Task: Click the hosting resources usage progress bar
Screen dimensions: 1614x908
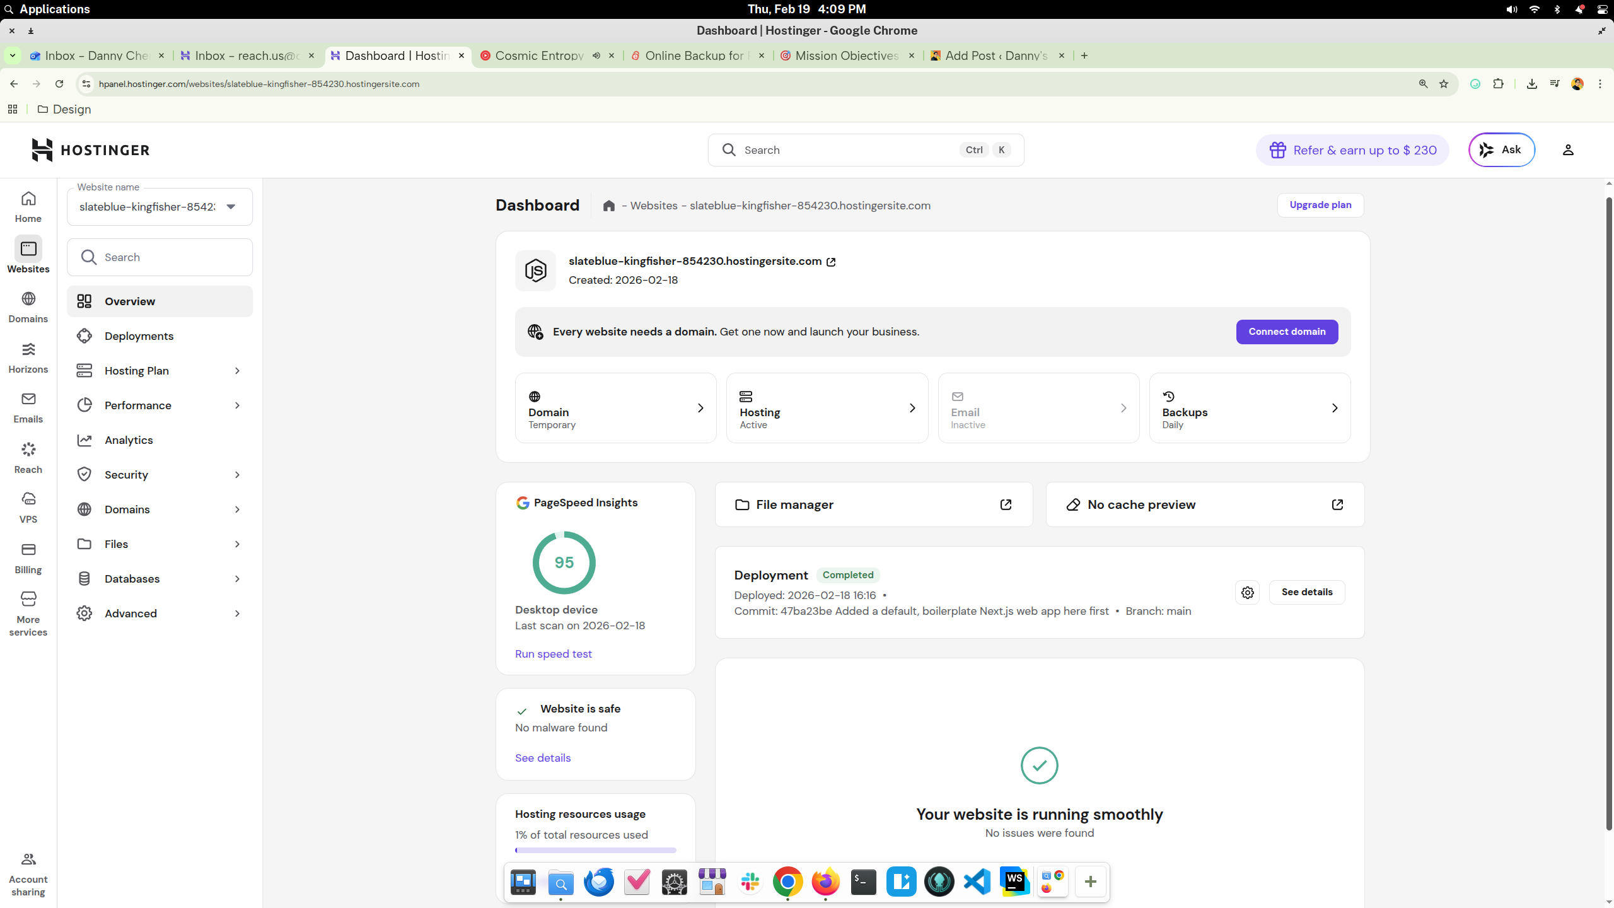Action: 595,850
